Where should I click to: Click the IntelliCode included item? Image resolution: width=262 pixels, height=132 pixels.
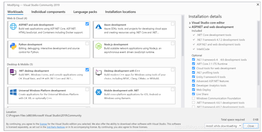pos(203,49)
